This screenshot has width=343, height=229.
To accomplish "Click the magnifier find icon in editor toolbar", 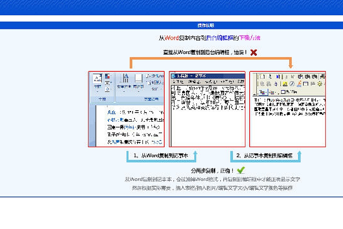I will (262, 84).
